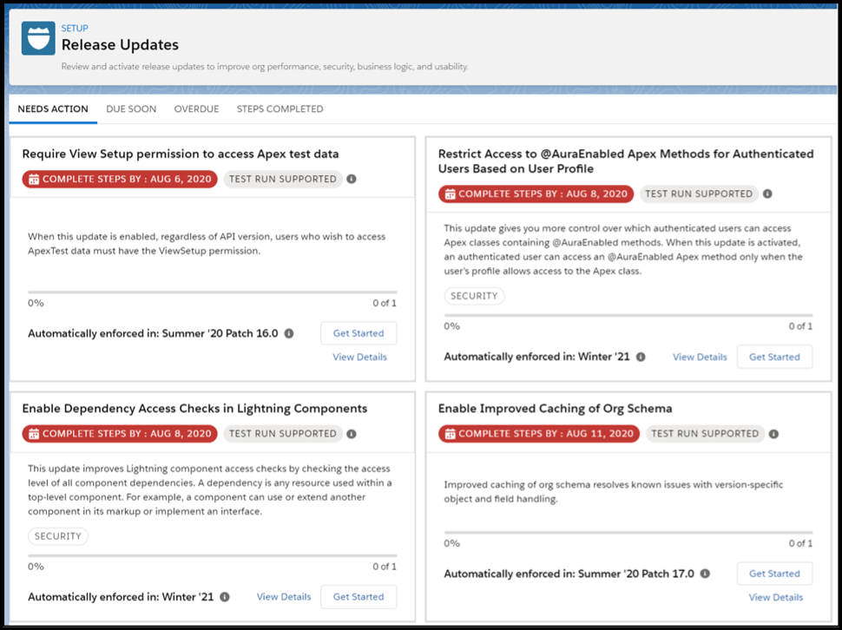
Task: Open the Steps Completed tab
Action: point(280,109)
